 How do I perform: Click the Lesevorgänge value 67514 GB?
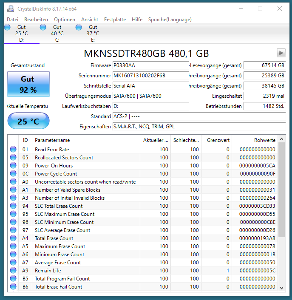point(265,65)
